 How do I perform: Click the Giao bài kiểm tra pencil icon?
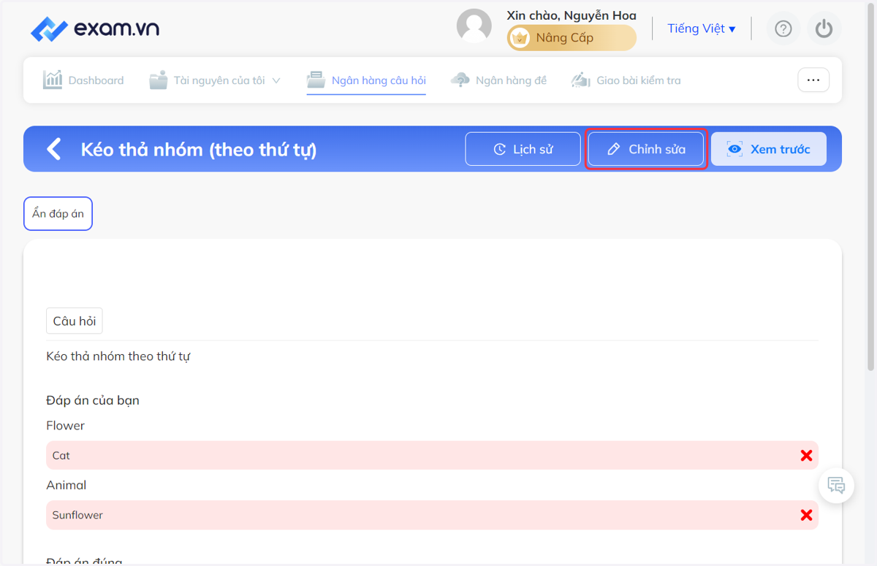coord(580,80)
